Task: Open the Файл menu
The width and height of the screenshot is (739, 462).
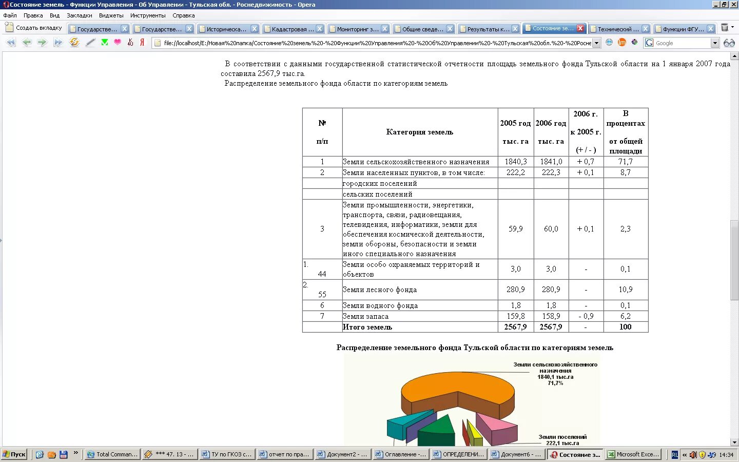Action: click(10, 15)
